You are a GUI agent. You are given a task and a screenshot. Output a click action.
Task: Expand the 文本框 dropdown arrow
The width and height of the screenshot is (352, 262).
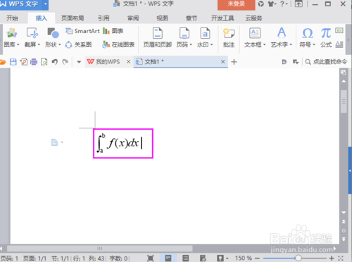tap(265, 44)
